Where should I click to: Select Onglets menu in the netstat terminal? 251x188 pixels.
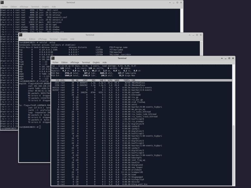click(x=64, y=39)
